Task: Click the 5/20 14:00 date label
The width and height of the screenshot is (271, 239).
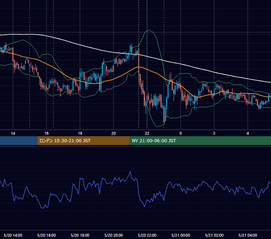Action: [x=13, y=235]
